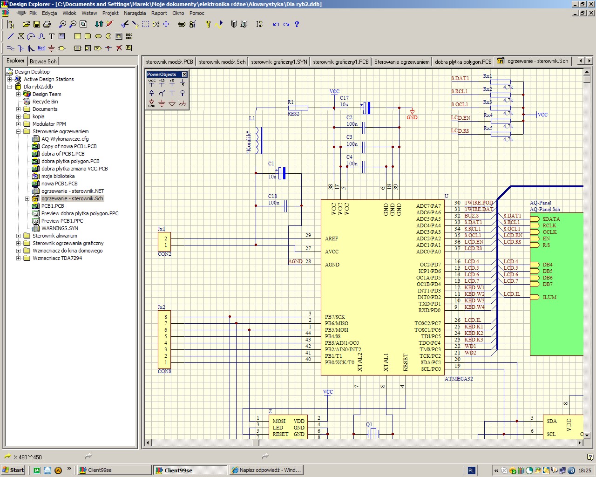The image size is (596, 477).
Task: Click the vertical scrollbar down arrow in schematic
Action: pos(587,435)
